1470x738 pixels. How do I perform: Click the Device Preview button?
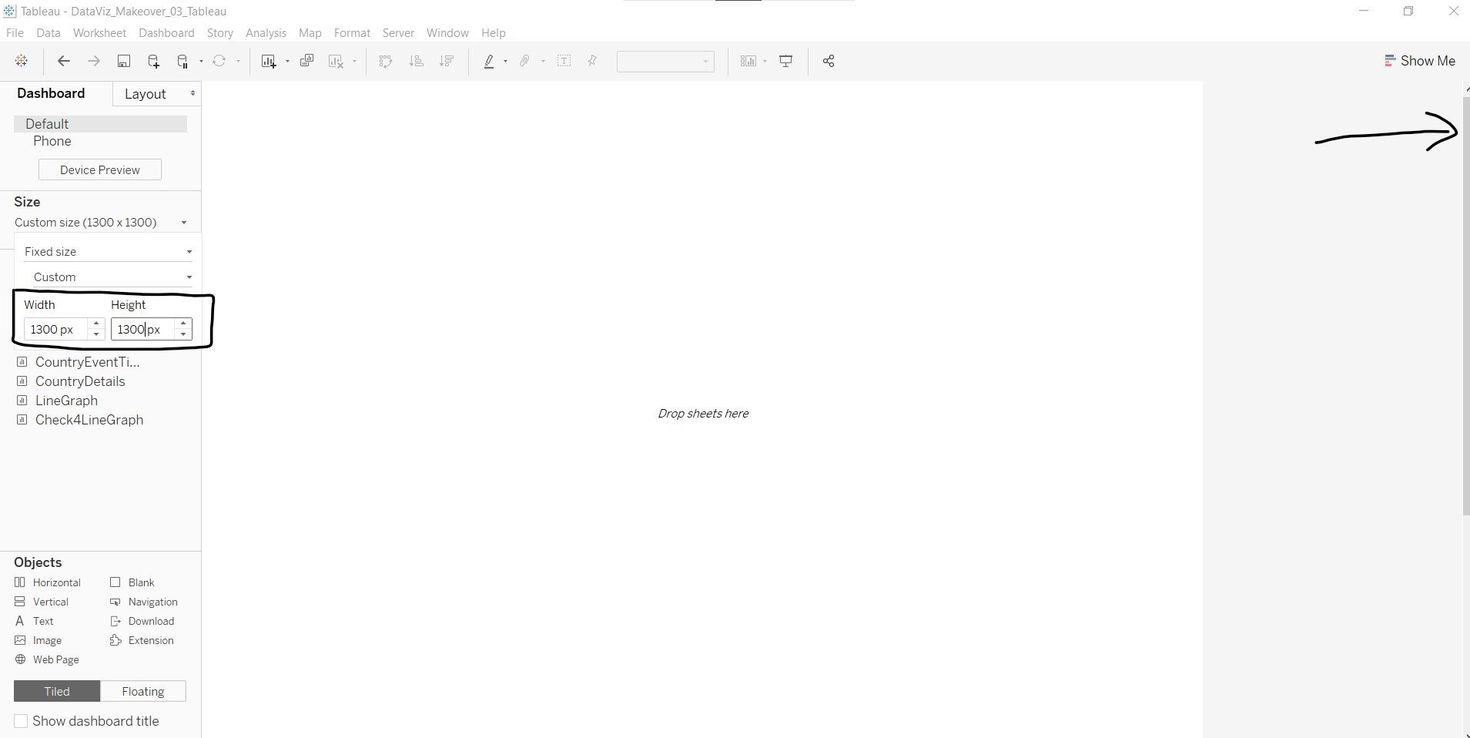point(100,169)
